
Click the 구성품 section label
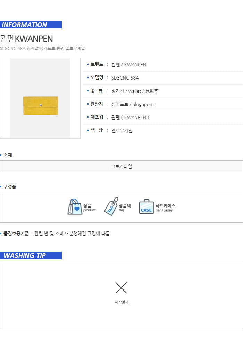(x=10, y=187)
